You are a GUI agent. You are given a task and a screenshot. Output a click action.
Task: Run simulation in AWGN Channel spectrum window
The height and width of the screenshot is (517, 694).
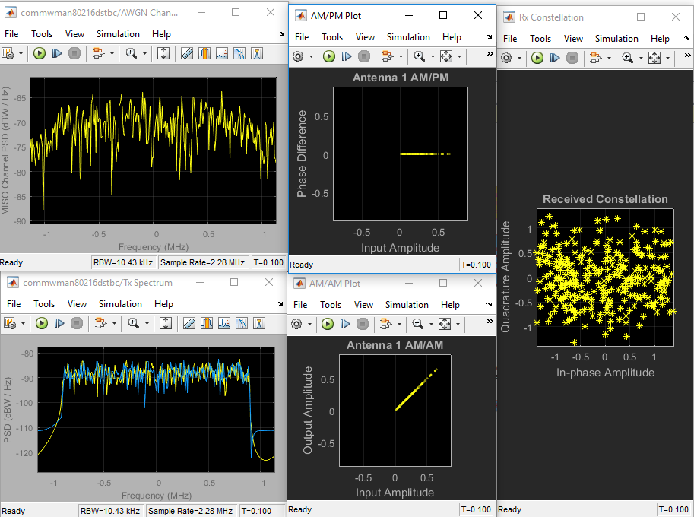pos(40,53)
